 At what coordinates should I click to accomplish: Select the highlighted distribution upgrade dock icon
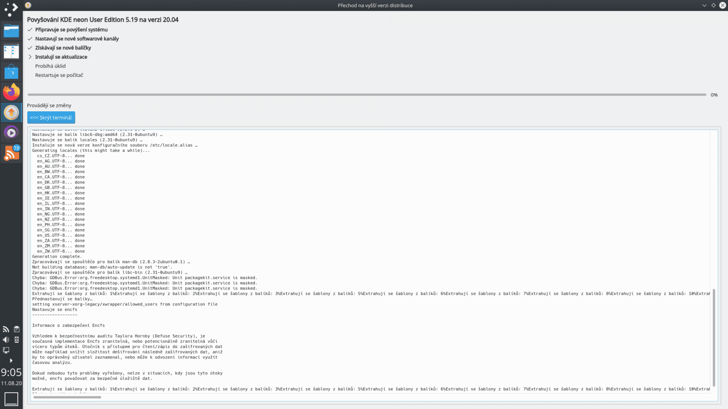click(x=11, y=112)
